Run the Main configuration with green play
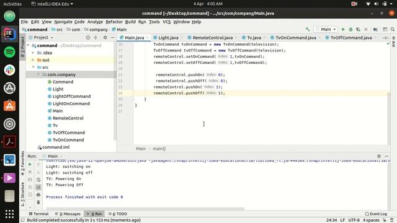This screenshot has height=223, width=397. click(x=343, y=29)
